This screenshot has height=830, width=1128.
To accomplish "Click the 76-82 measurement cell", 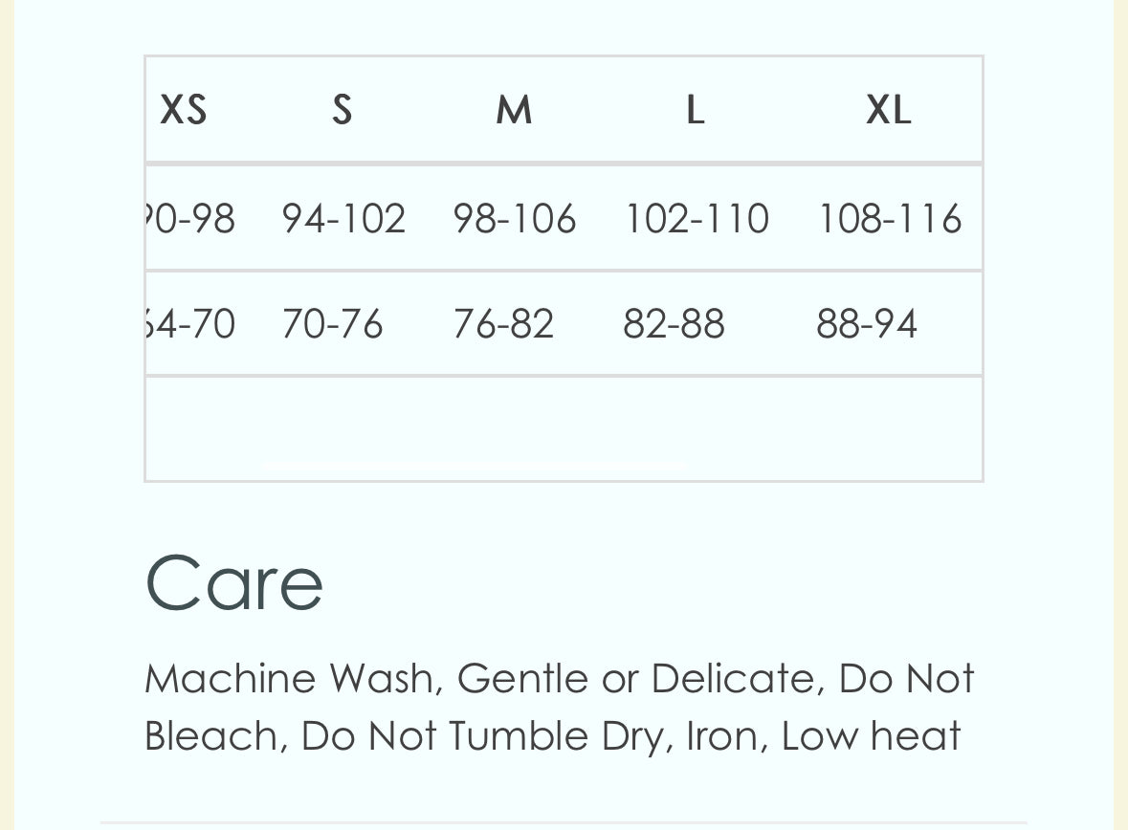I will click(503, 324).
